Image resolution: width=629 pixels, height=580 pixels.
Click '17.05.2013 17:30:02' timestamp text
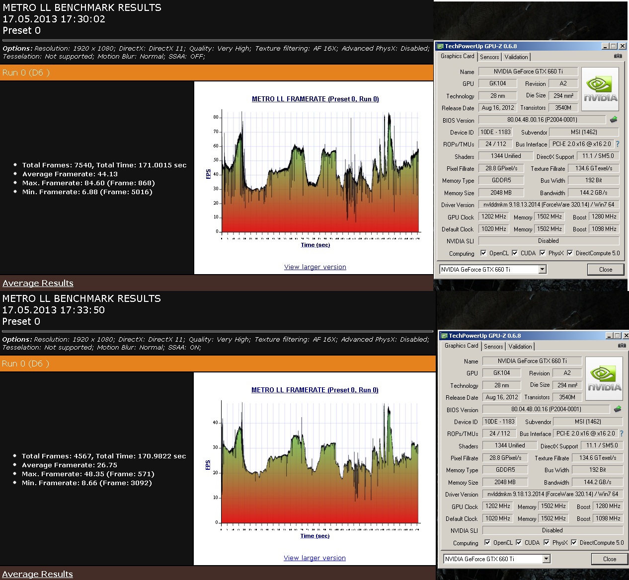click(54, 19)
